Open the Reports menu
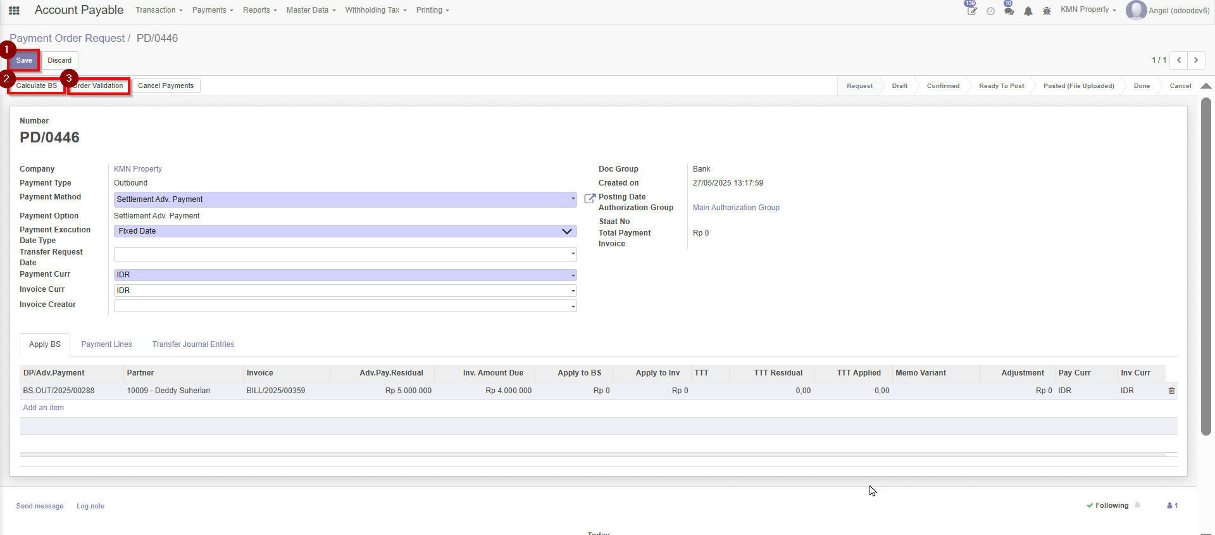 click(x=260, y=10)
